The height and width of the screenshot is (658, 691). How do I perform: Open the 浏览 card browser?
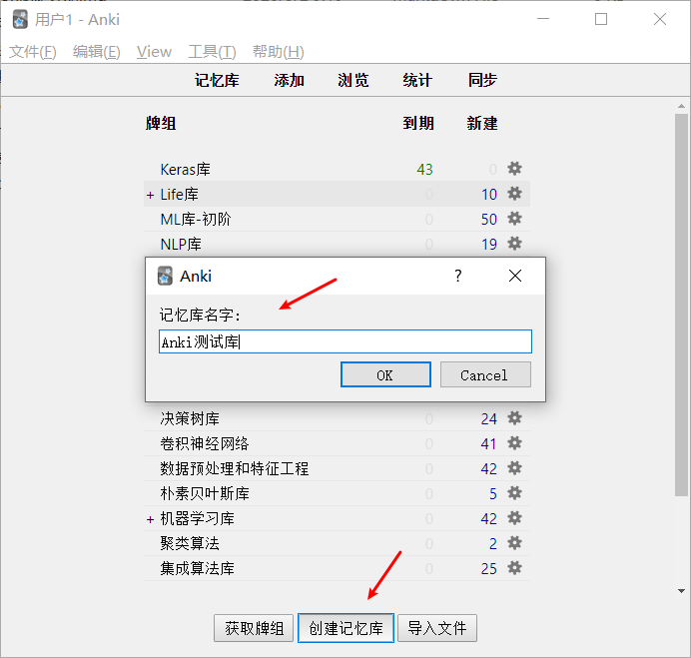353,80
